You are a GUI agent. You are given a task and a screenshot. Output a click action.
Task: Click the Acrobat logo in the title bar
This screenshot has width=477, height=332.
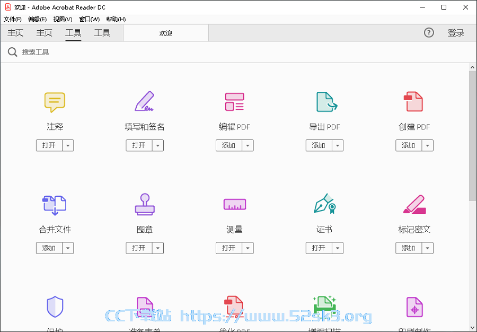pos(8,7)
